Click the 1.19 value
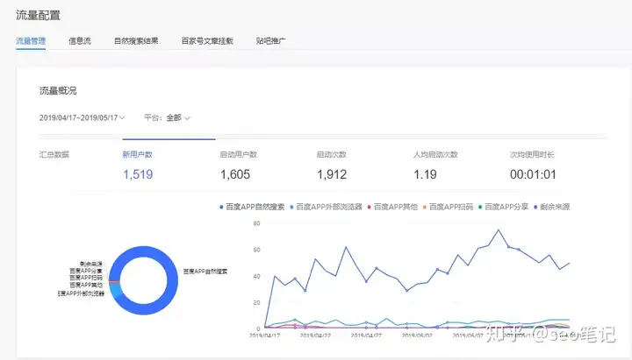 pyautogui.click(x=425, y=174)
